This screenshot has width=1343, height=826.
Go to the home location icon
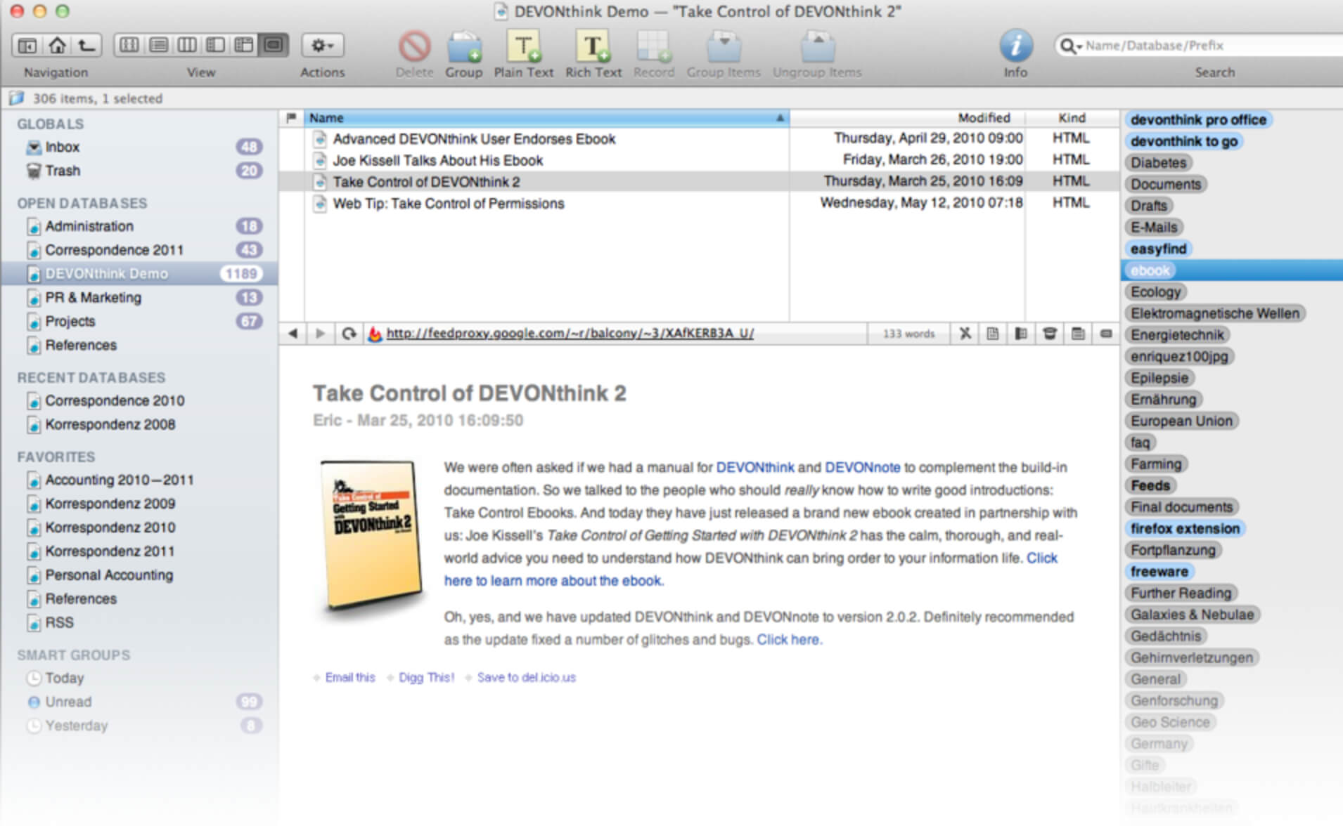pyautogui.click(x=57, y=46)
